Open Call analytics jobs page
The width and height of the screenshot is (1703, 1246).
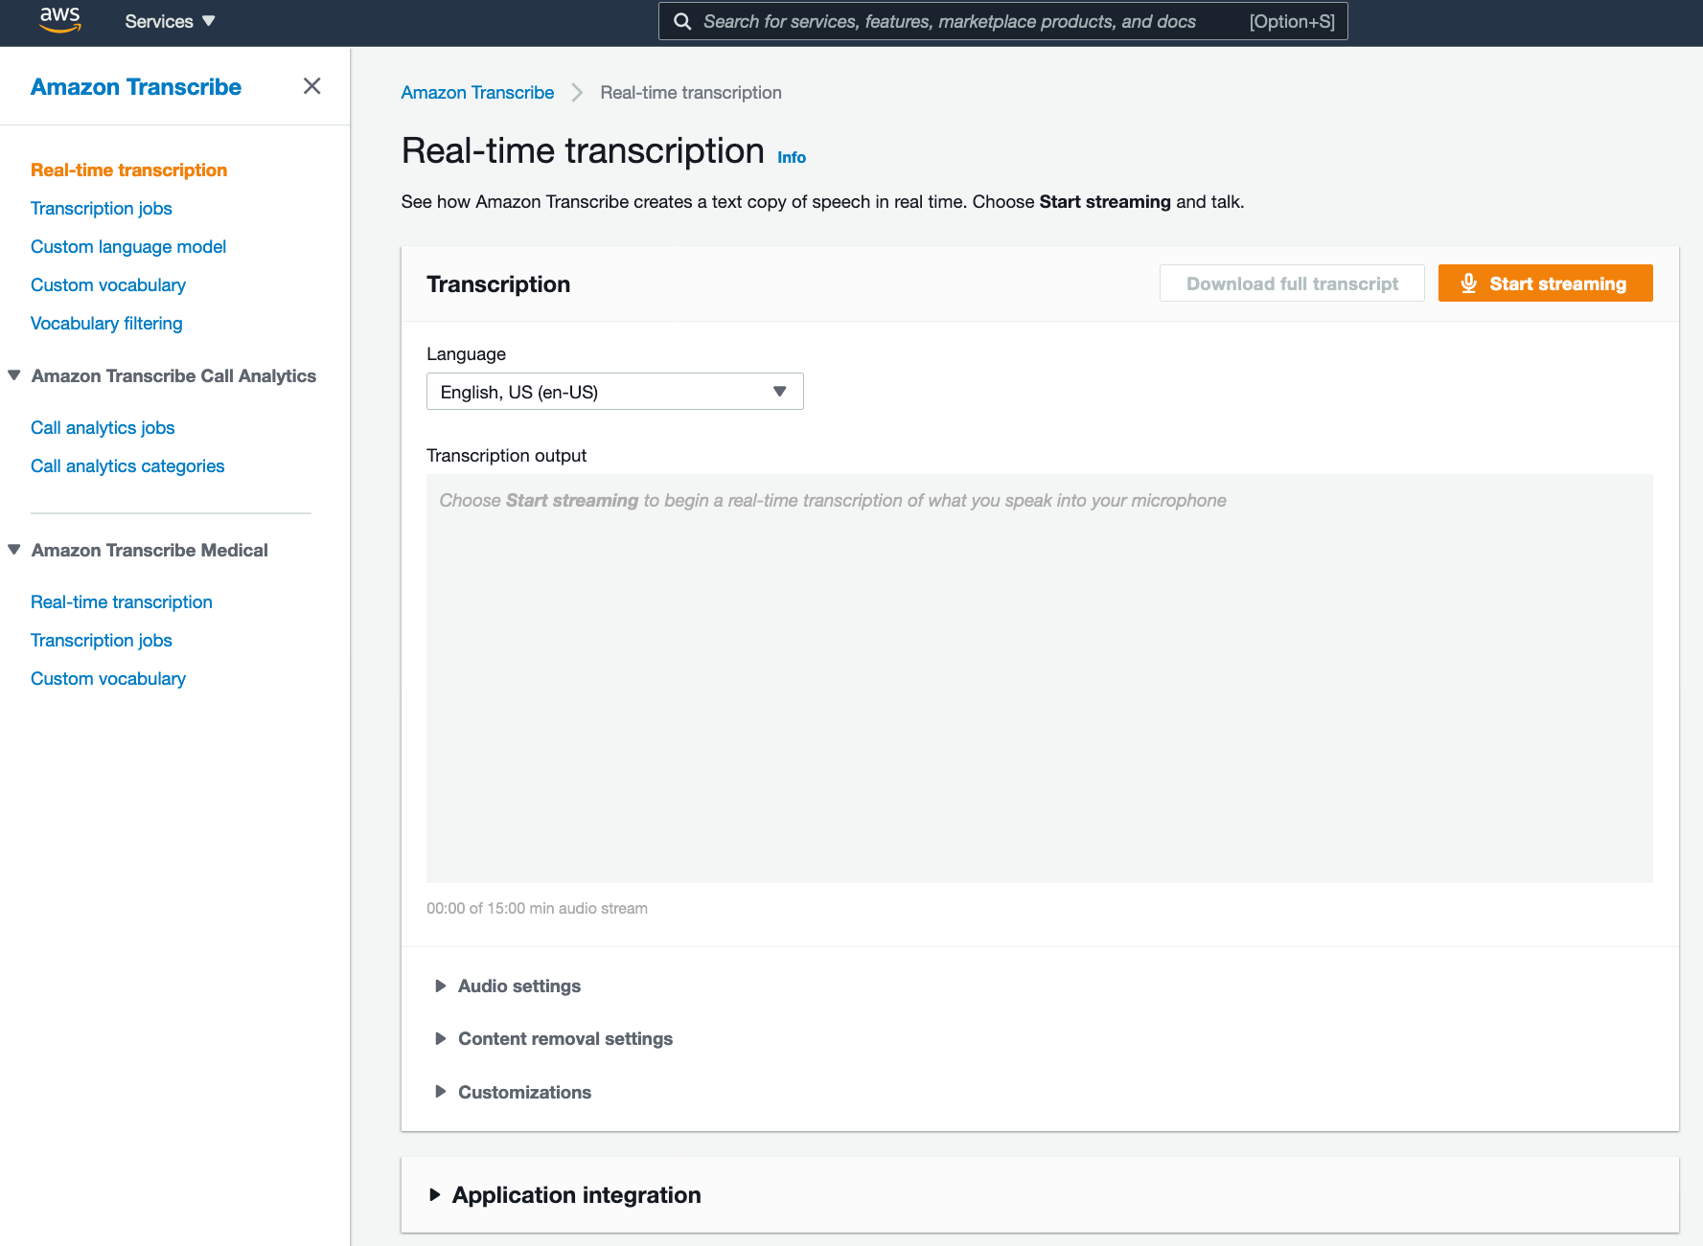tap(103, 427)
